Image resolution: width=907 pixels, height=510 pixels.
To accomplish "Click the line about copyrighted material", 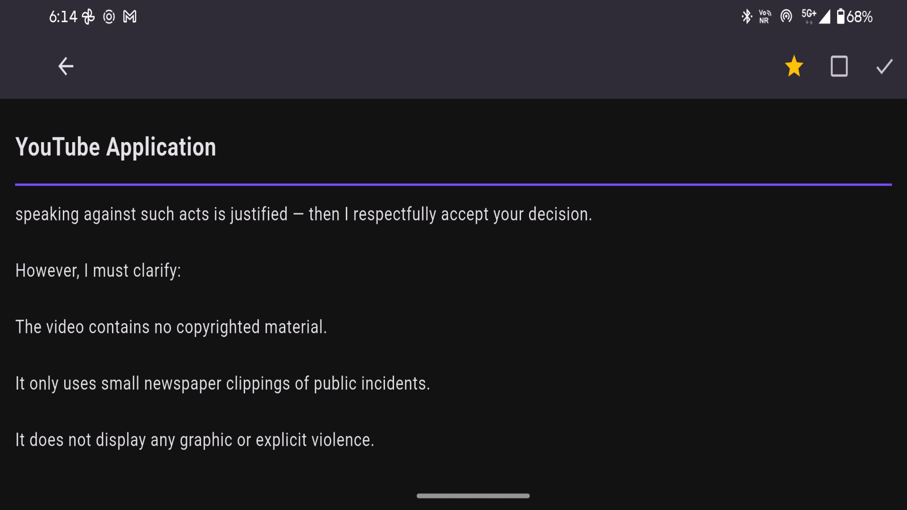I will coord(171,327).
